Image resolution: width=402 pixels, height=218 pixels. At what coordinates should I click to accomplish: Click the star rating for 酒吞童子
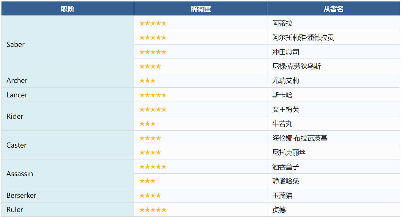click(153, 167)
